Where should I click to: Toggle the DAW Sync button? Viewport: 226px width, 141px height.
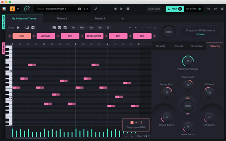[154, 9]
